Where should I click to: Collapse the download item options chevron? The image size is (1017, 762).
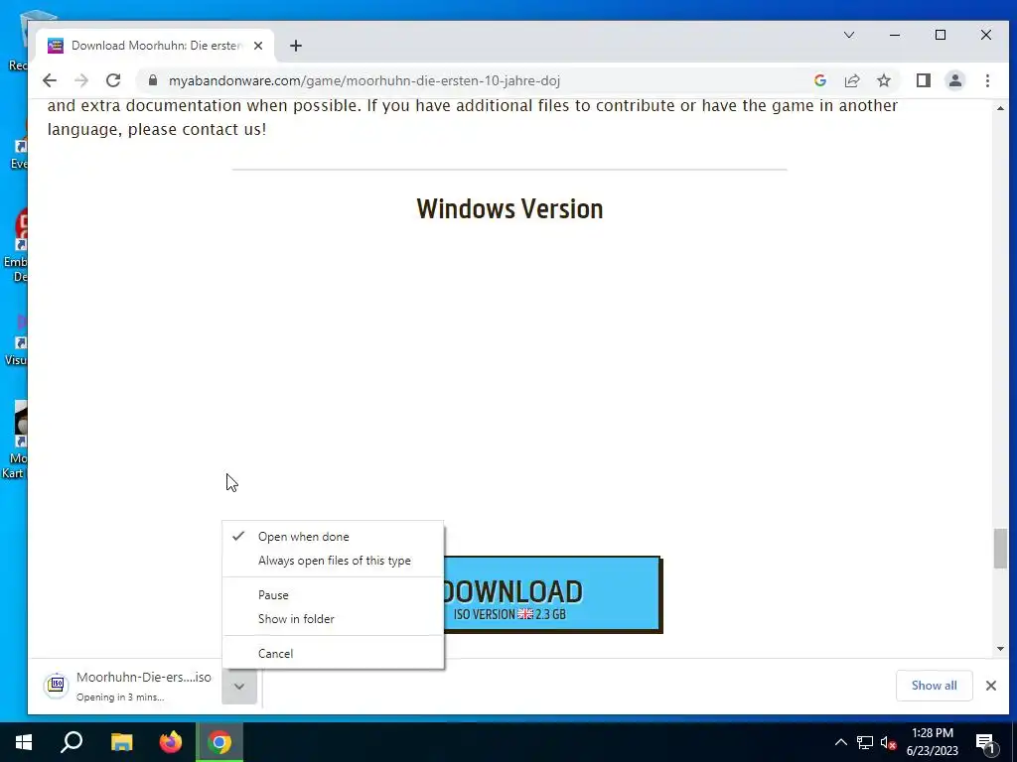[239, 687]
